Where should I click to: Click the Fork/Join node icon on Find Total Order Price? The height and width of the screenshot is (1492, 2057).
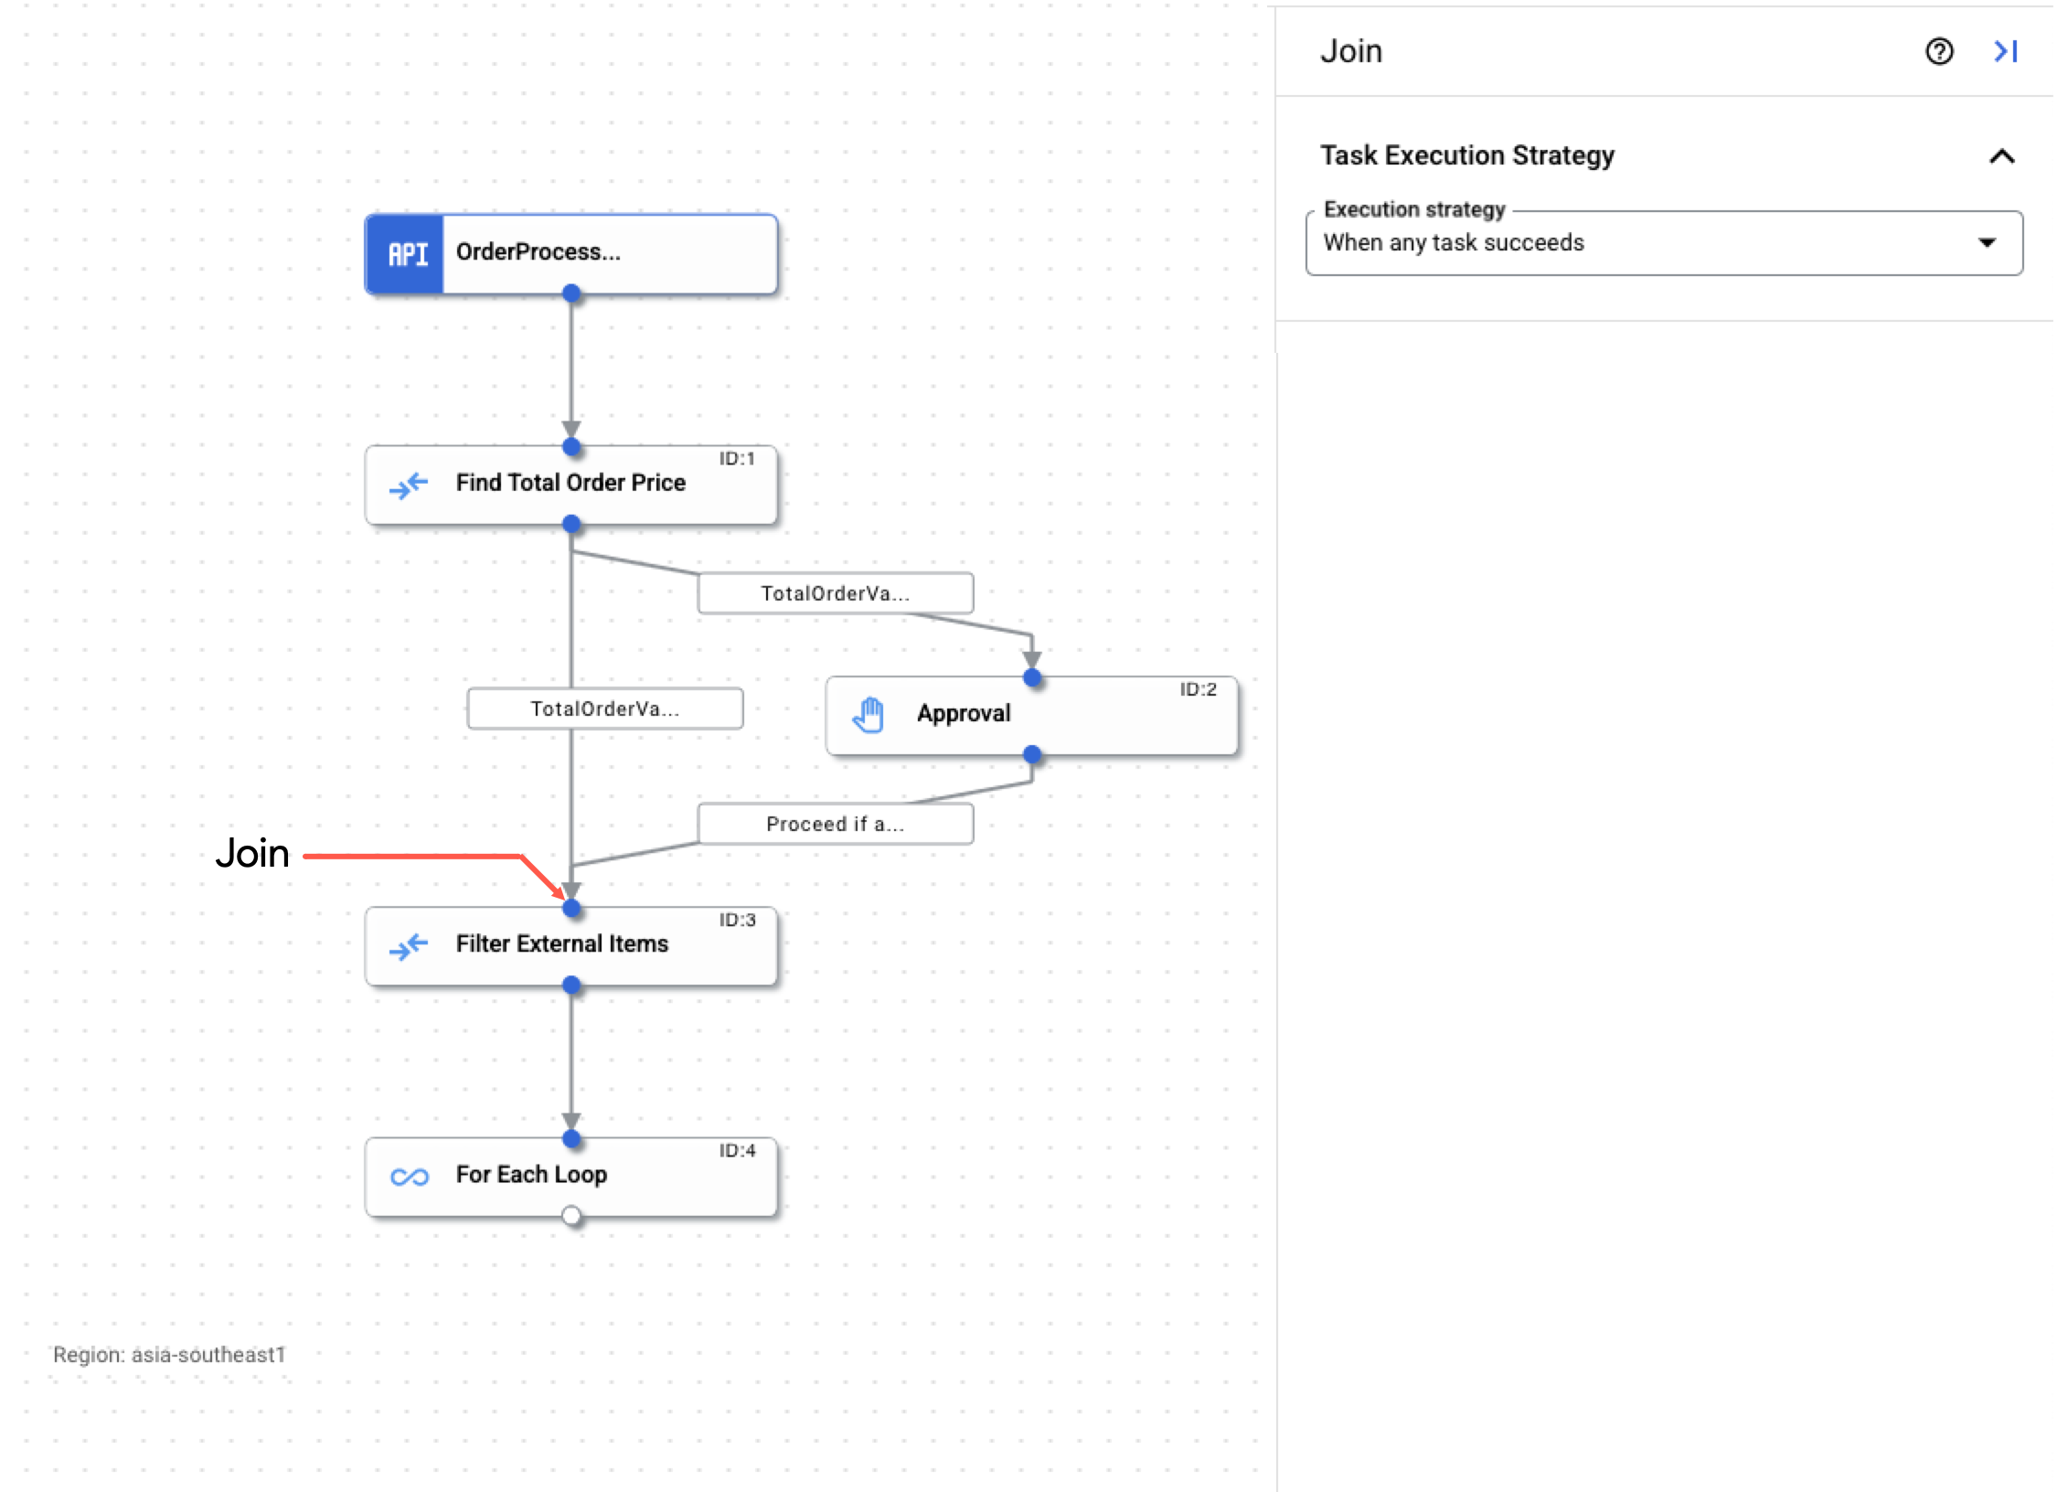point(407,483)
